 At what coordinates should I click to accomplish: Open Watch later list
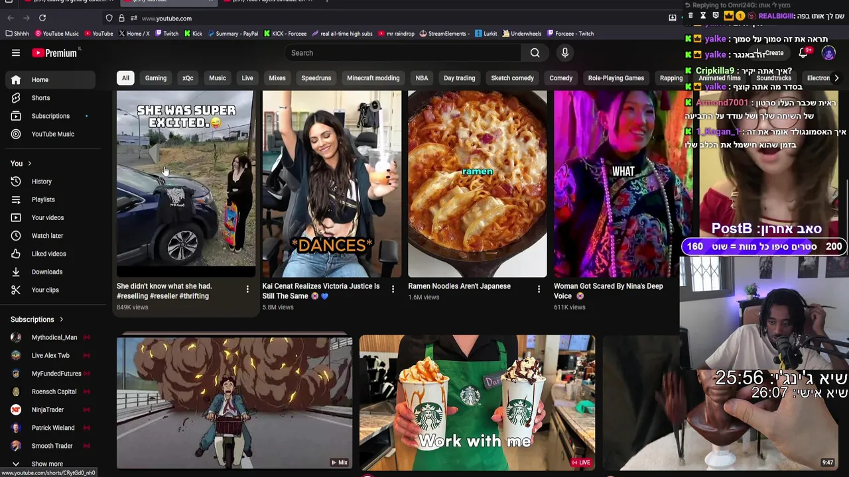coord(52,236)
